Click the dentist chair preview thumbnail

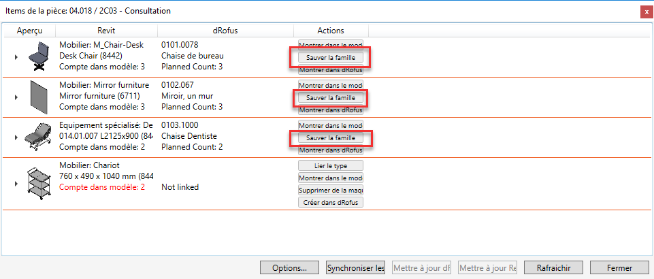38,137
